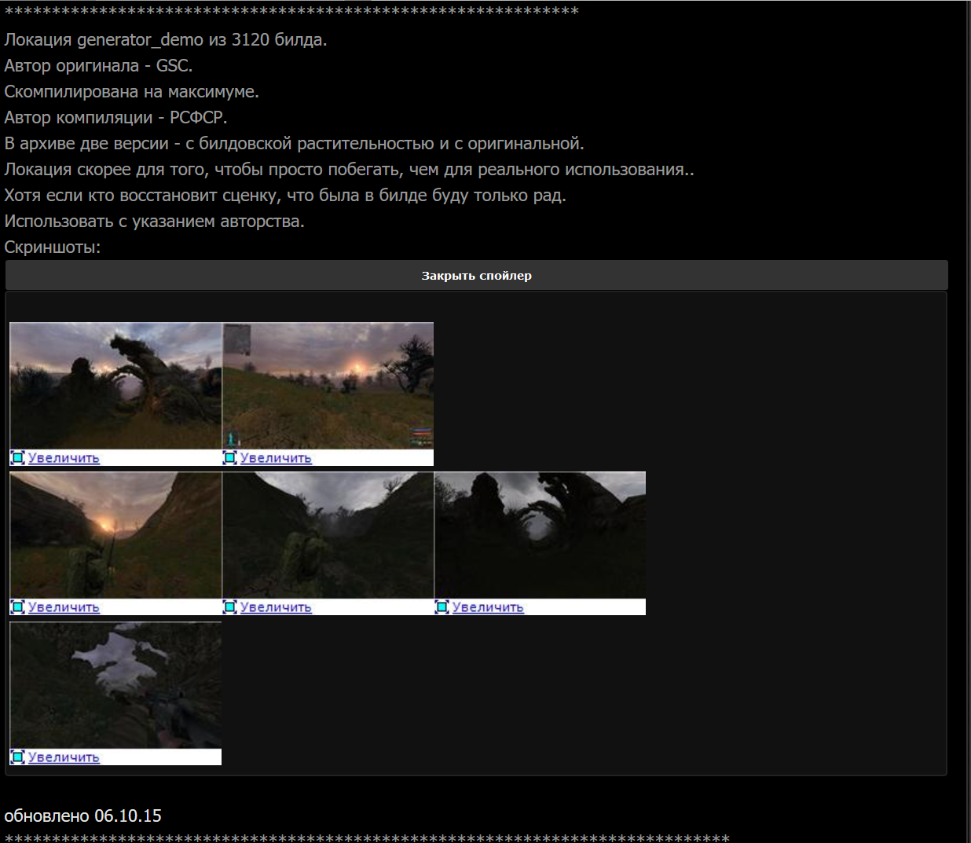Collapse the spoiler with 'Закрыть спойлер' button

[x=476, y=276]
